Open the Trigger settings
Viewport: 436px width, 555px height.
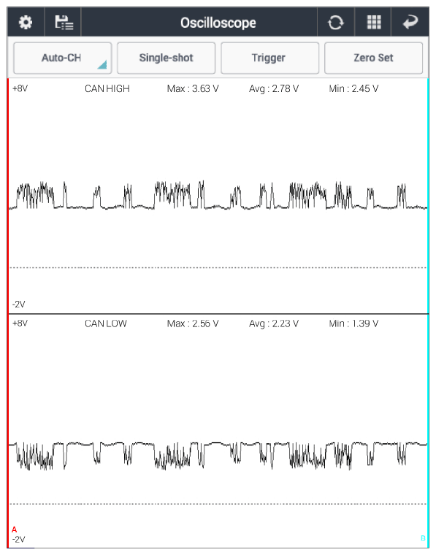[269, 58]
